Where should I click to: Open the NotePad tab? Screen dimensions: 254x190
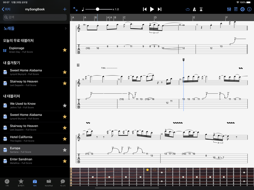49,183
